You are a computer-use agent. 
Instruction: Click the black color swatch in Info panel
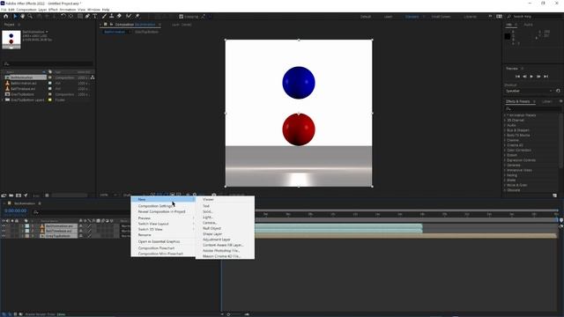508,36
